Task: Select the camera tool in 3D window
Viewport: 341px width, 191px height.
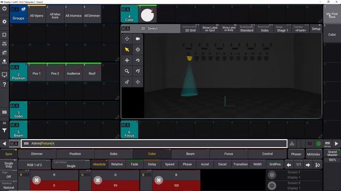Action: (137, 39)
